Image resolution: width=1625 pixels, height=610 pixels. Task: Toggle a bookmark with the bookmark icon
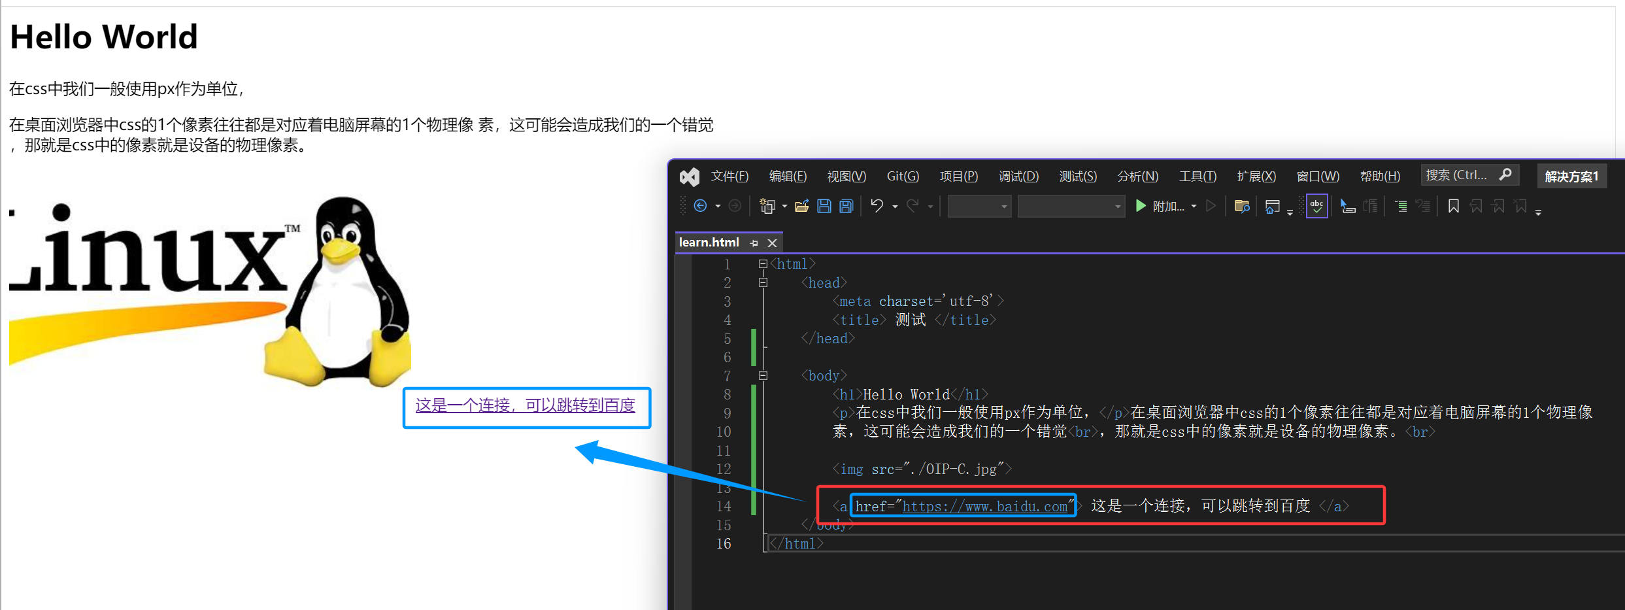coord(1454,206)
